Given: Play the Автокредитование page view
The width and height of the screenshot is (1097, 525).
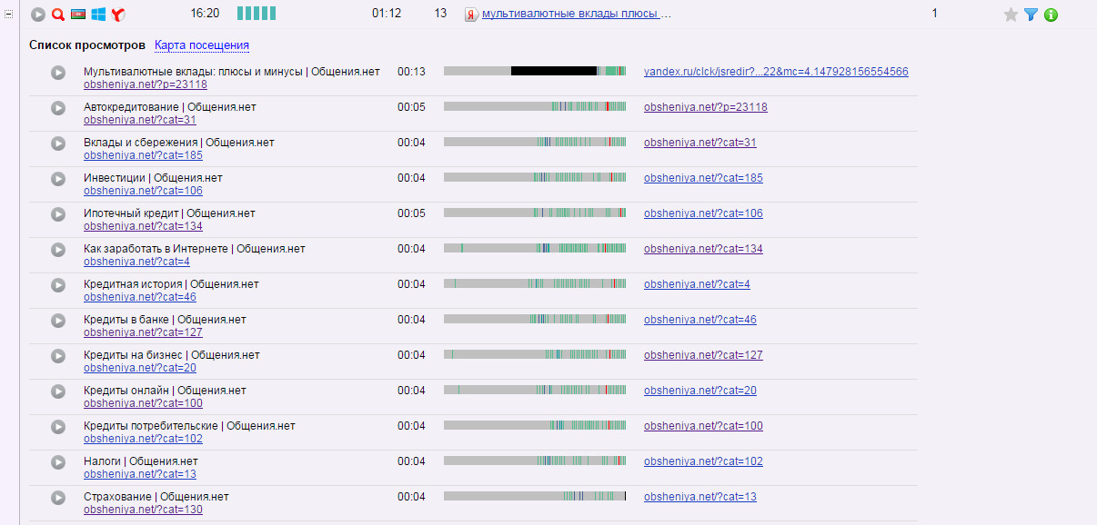Looking at the screenshot, I should point(58,108).
